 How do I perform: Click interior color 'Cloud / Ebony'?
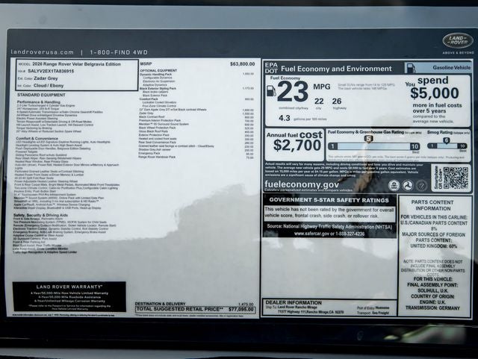tap(49, 86)
